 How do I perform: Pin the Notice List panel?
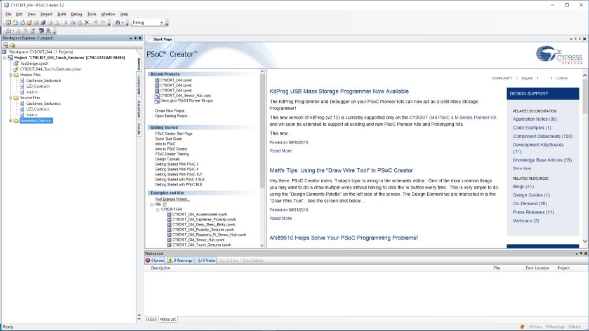coord(581,253)
